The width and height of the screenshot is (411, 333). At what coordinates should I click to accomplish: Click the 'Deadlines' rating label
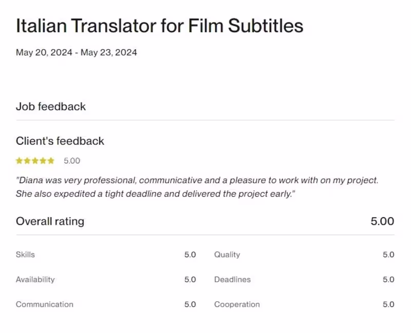[x=232, y=280]
